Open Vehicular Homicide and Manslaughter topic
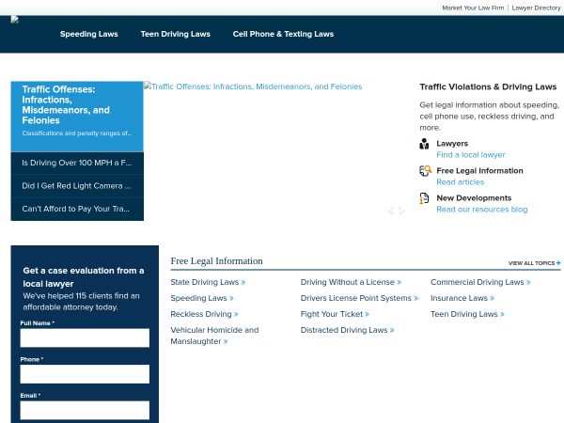The image size is (564, 423). click(x=214, y=336)
